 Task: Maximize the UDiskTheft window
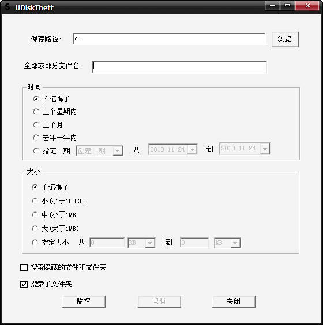(x=287, y=5)
